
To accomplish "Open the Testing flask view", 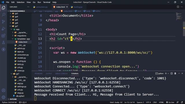I will coord(3,42).
